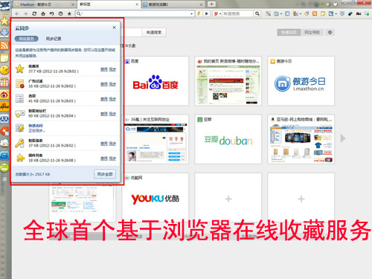Image resolution: width=372 pixels, height=279 pixels.
Task: Open the Maxthon Today thumbnail
Action: tap(301, 81)
